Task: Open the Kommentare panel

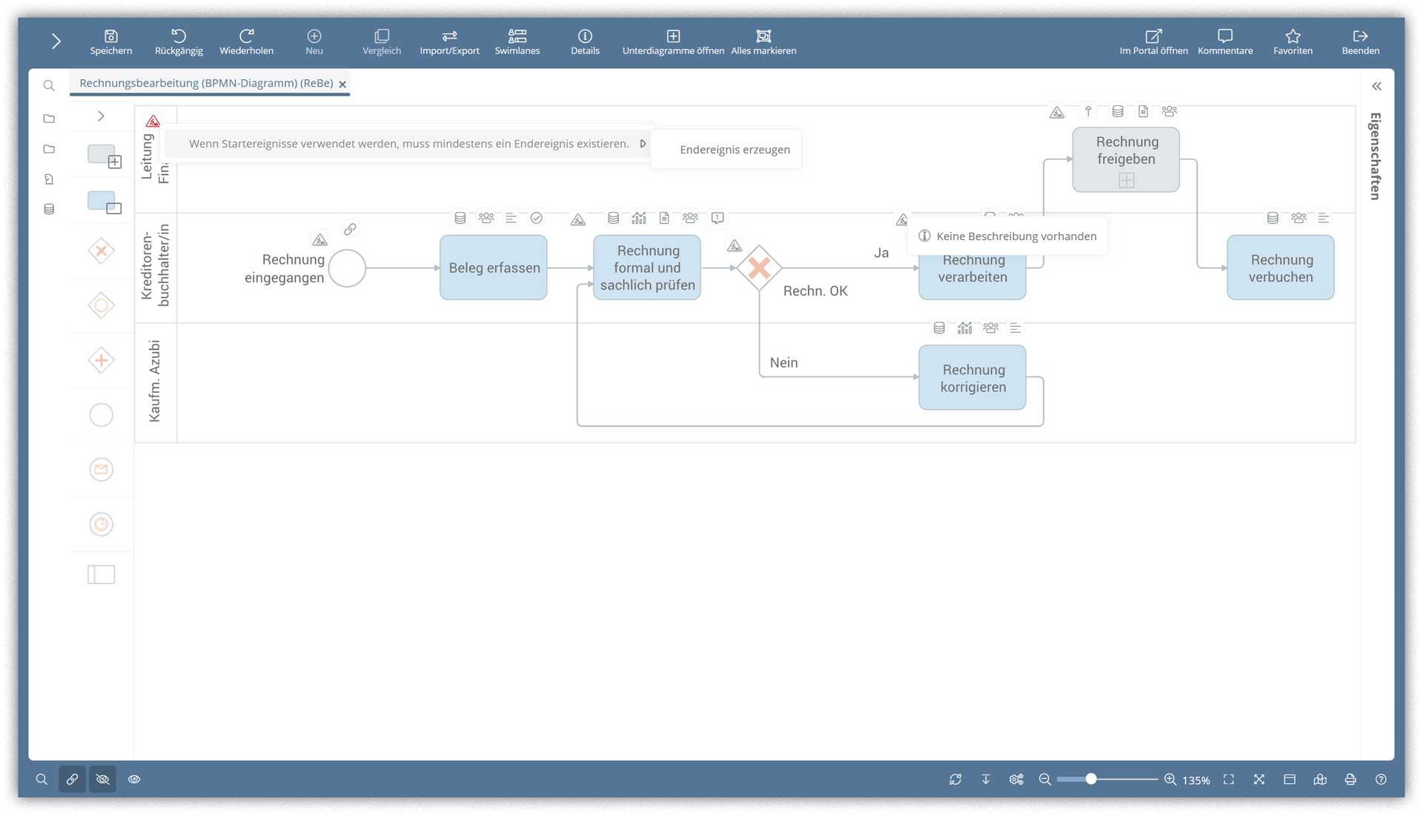Action: (x=1225, y=42)
